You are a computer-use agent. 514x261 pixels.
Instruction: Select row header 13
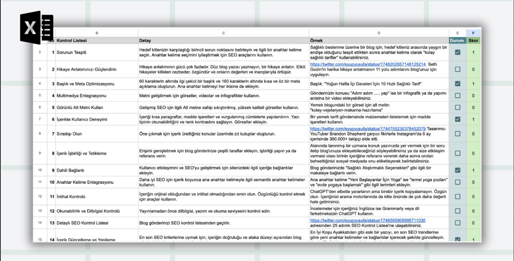(40, 211)
